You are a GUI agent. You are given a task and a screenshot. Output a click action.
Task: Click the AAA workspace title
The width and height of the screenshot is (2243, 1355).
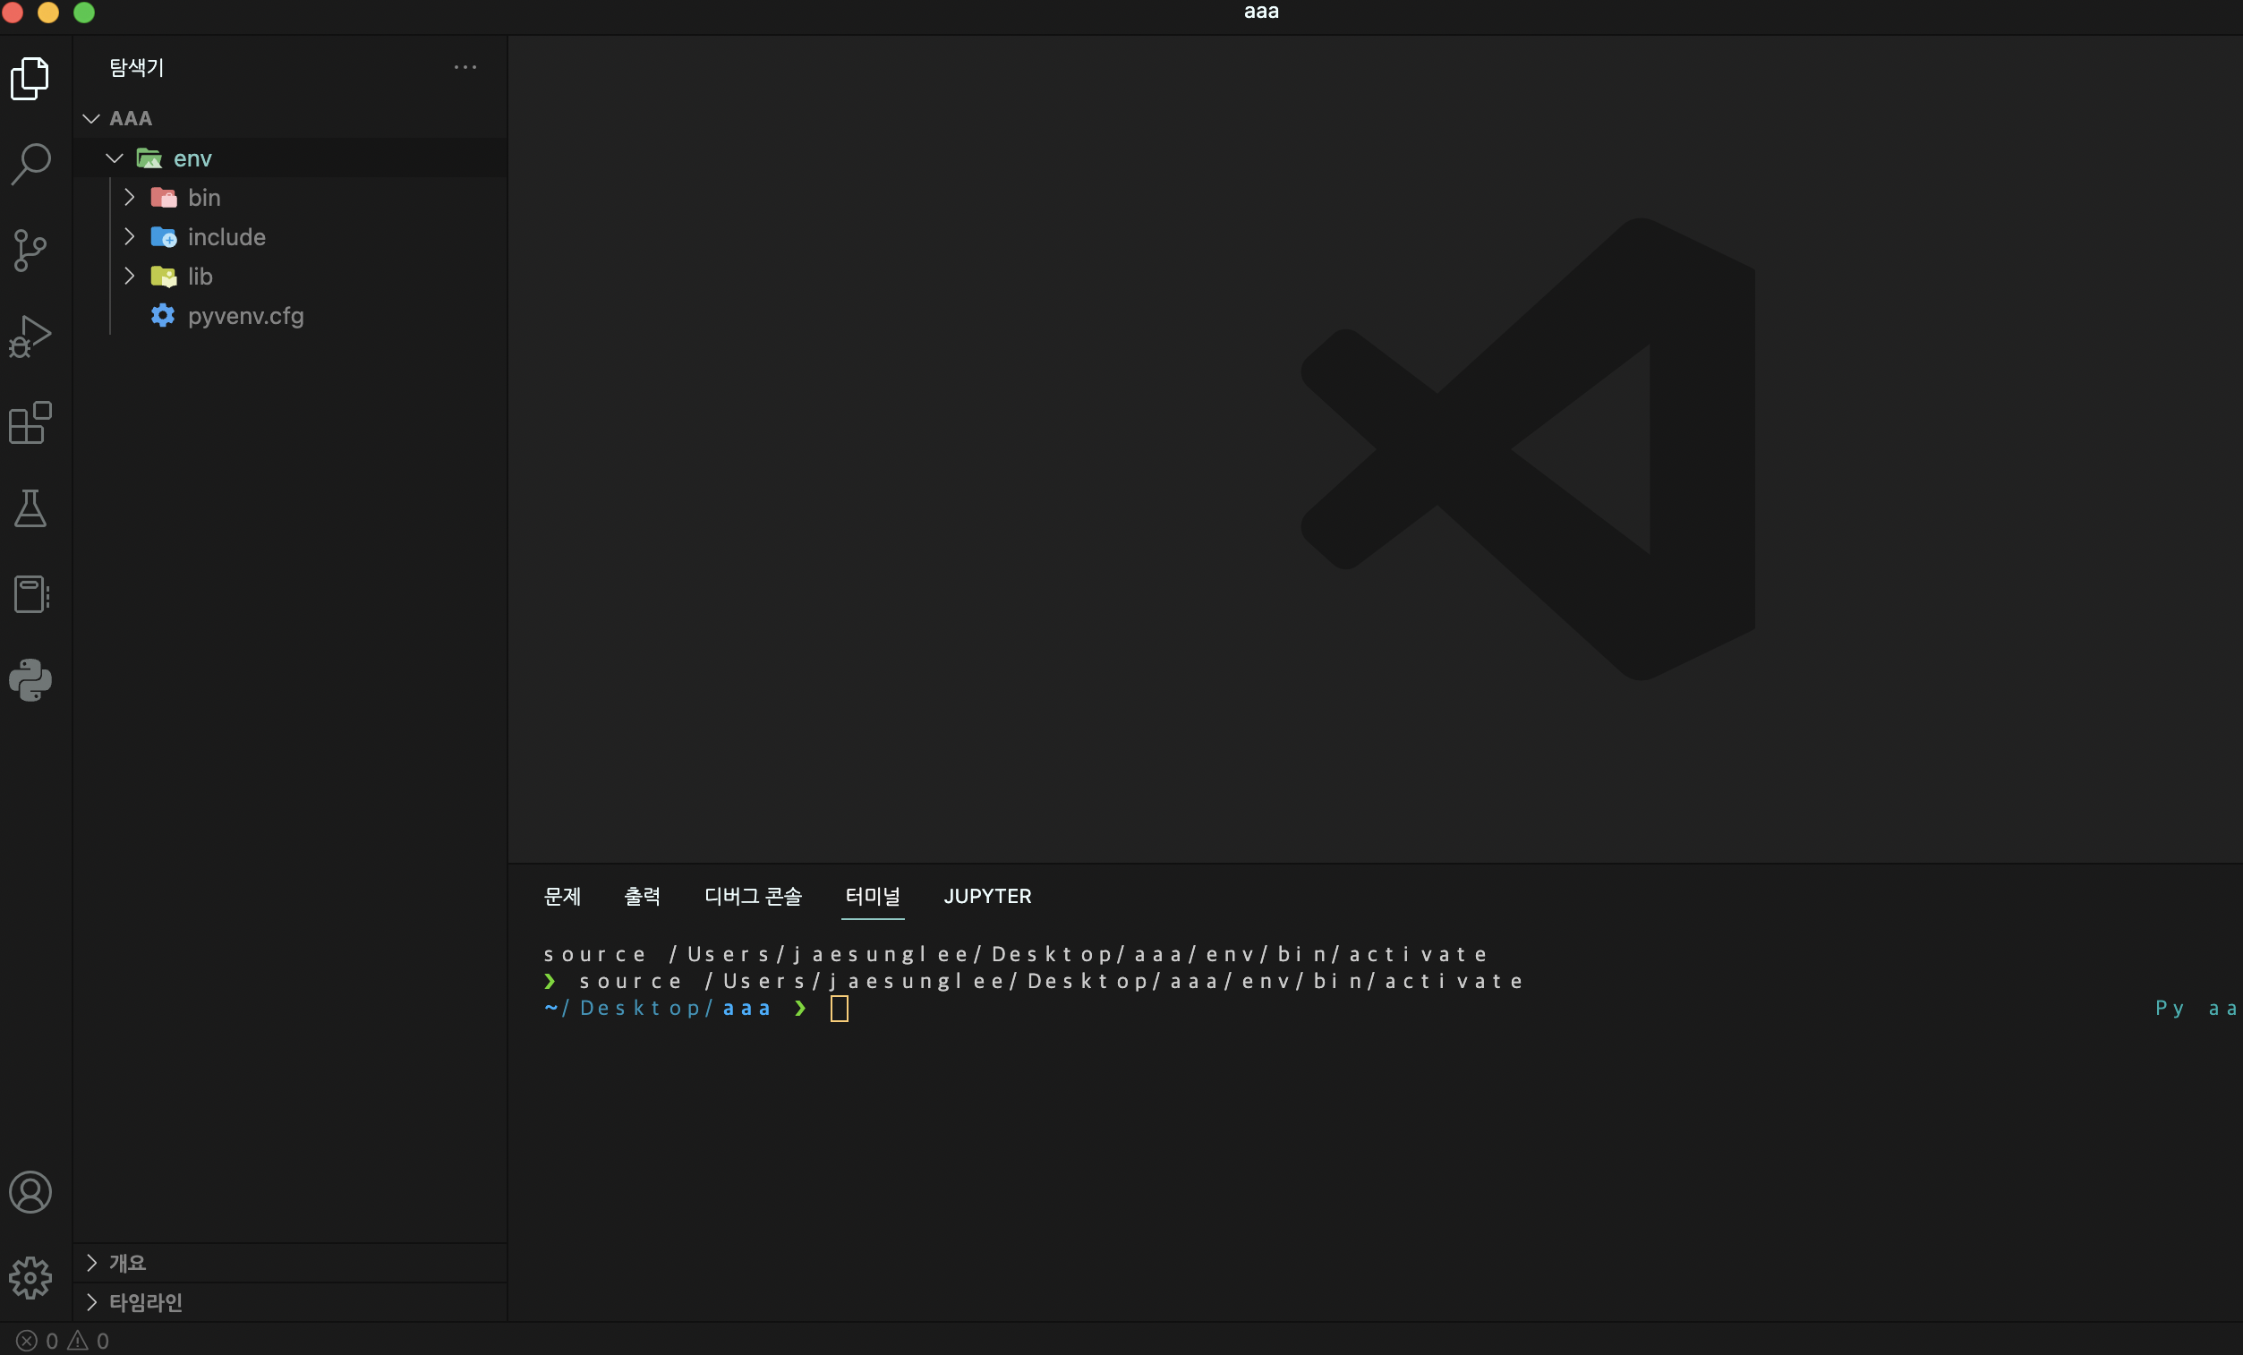click(x=131, y=118)
